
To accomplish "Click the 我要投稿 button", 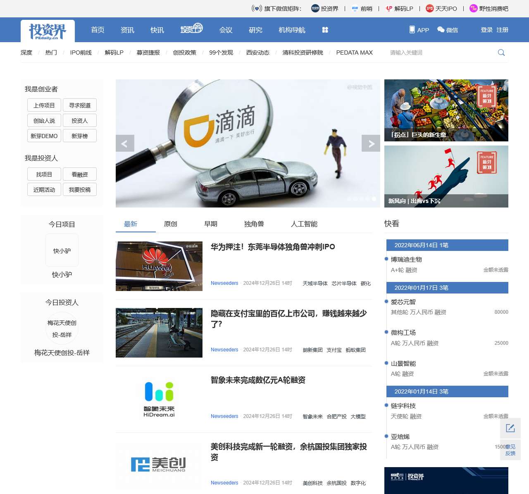I will tap(80, 189).
